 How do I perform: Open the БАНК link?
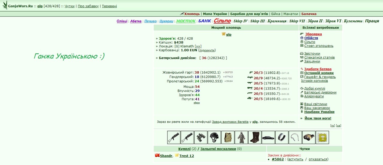[205, 21]
